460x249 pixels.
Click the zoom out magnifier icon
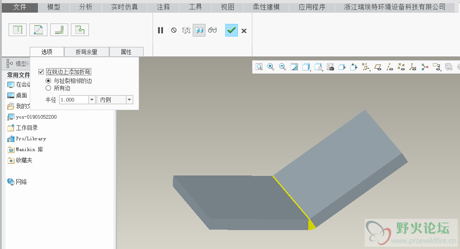pyautogui.click(x=283, y=67)
